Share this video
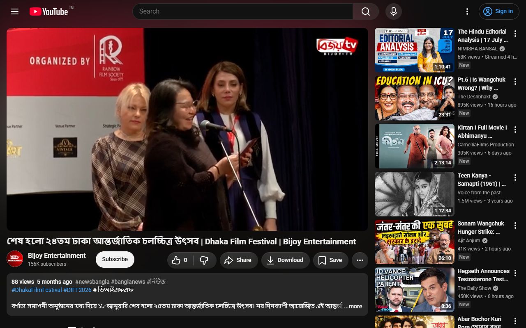526x328 pixels. (239, 260)
